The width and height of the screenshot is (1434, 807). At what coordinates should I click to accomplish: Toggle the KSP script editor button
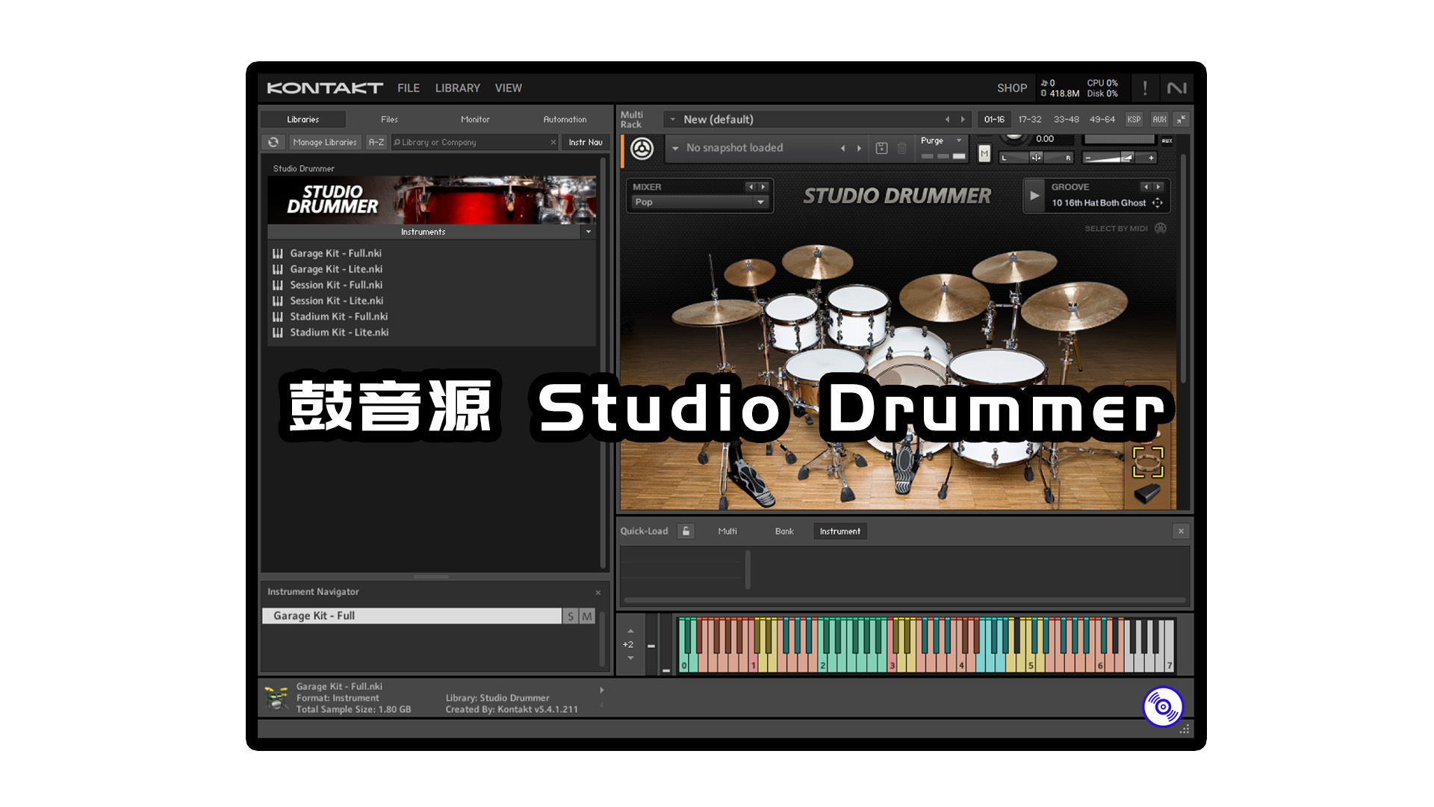coord(1134,120)
